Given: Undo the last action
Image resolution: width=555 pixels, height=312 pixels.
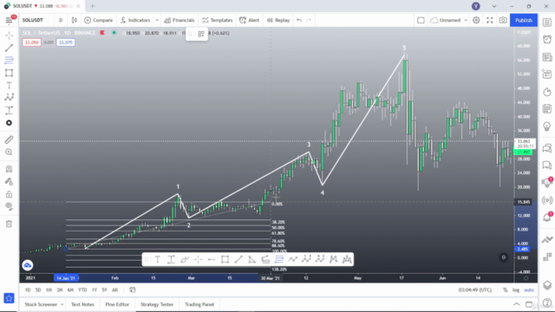Looking at the screenshot, I should click(x=299, y=20).
